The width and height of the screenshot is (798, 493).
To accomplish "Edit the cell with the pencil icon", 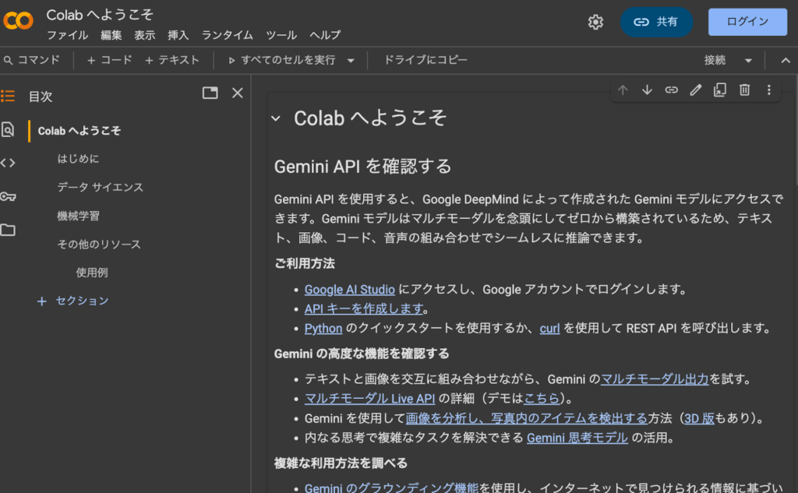I will pos(696,90).
